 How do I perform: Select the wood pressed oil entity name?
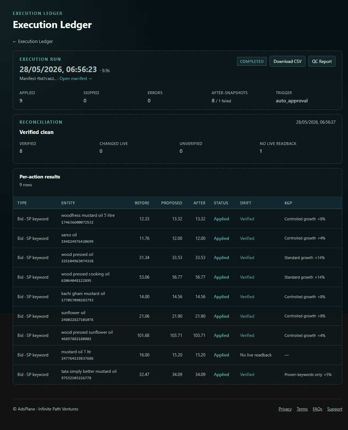click(x=77, y=254)
